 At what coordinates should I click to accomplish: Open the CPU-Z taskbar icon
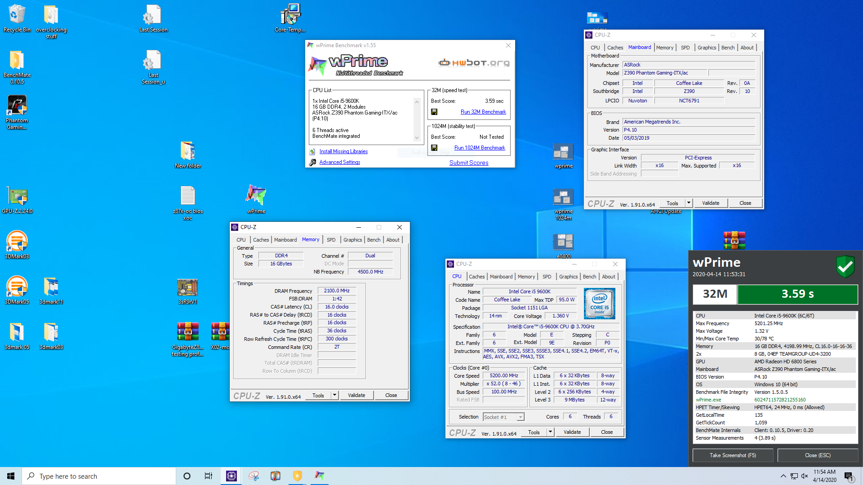click(x=231, y=476)
